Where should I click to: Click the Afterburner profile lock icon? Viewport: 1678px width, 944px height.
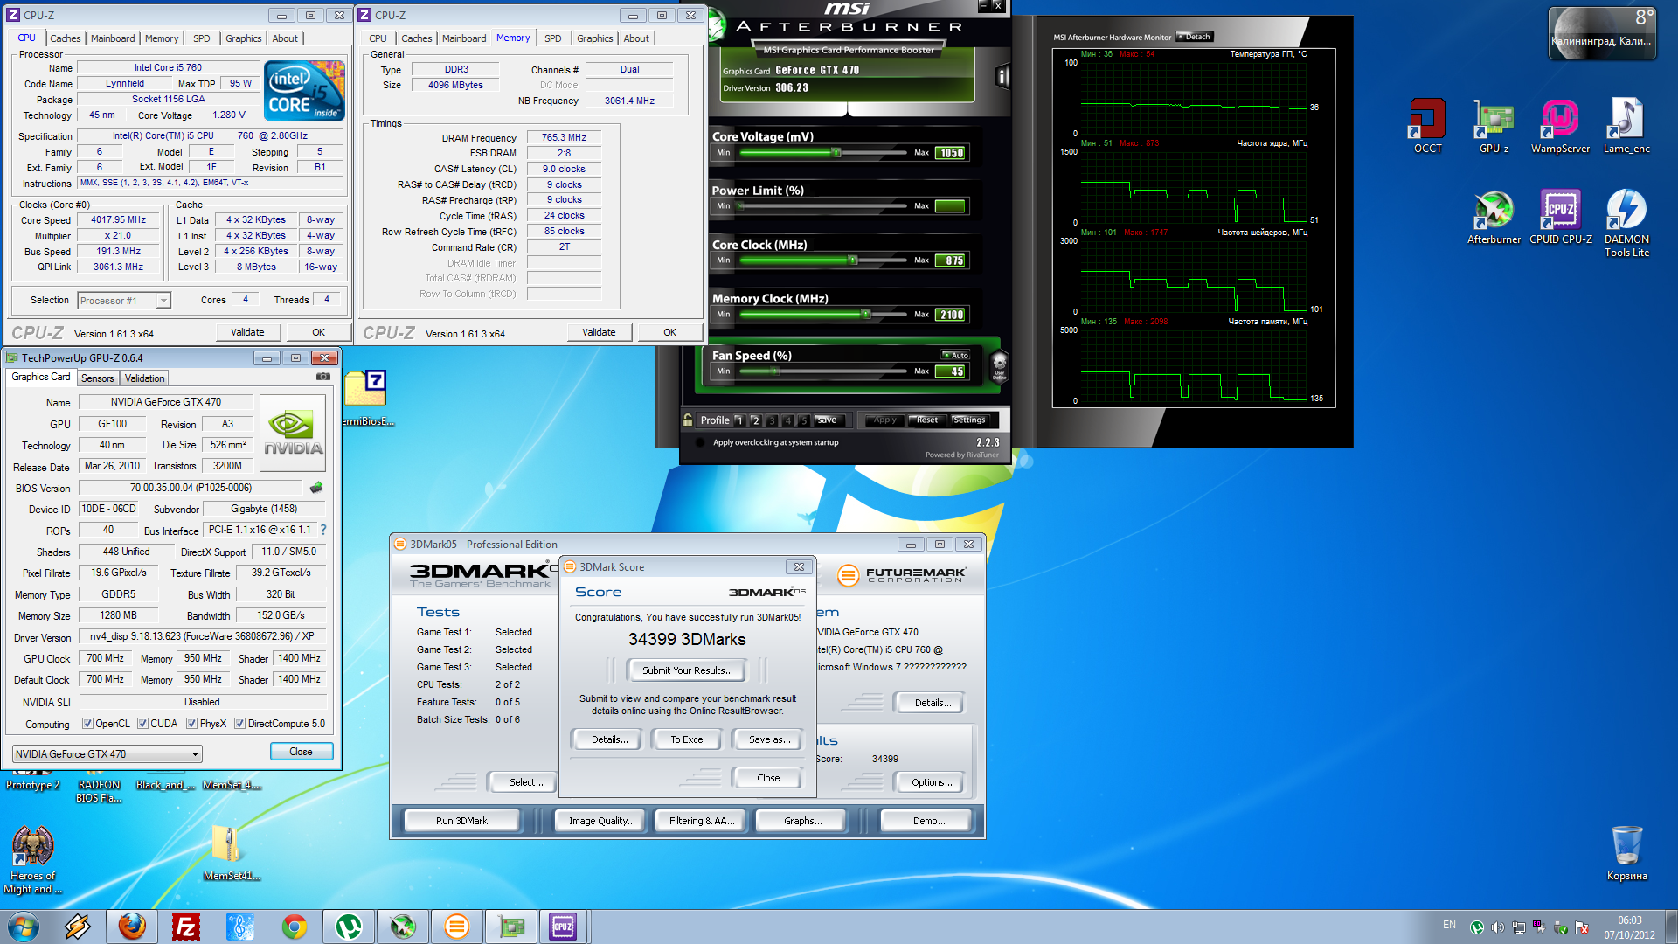(x=688, y=420)
